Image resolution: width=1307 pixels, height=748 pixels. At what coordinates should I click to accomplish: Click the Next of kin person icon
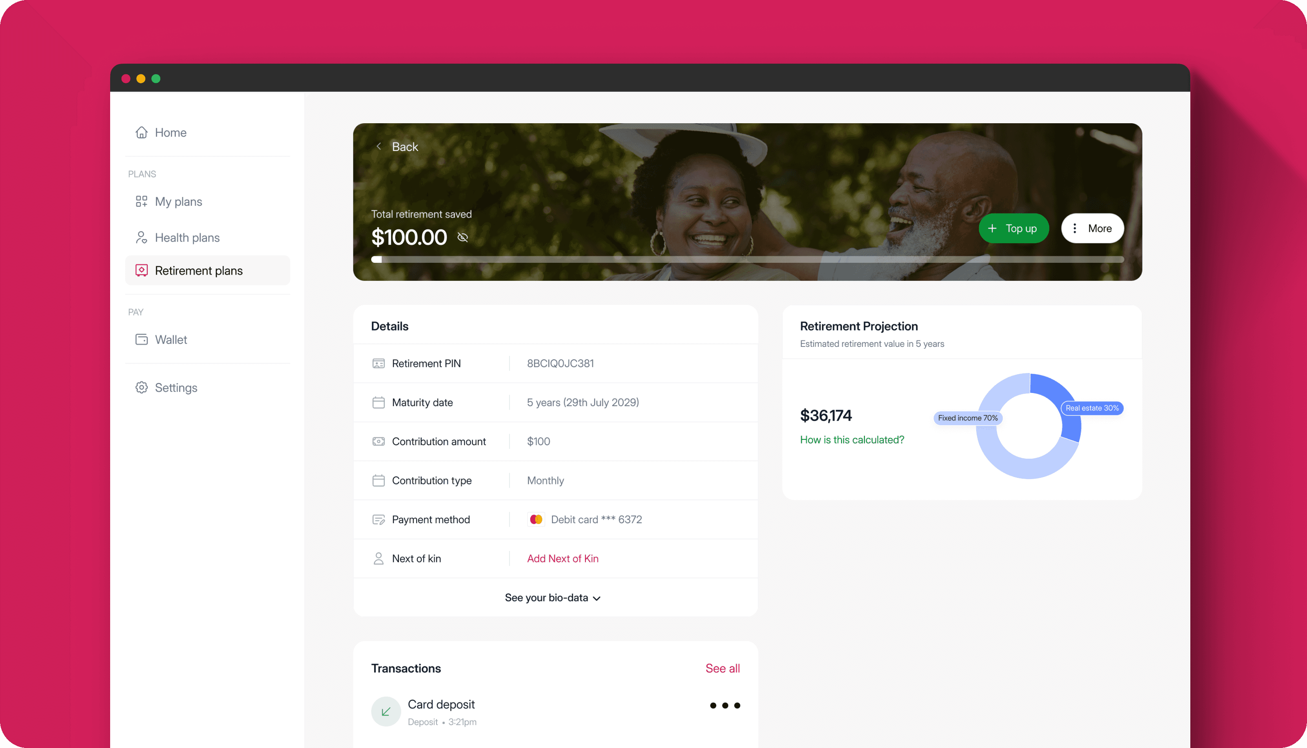(379, 558)
